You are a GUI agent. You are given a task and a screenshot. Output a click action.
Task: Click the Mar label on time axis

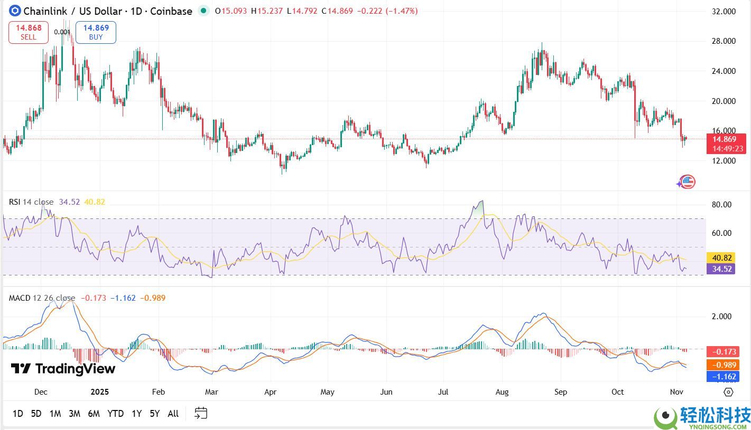tap(211, 392)
